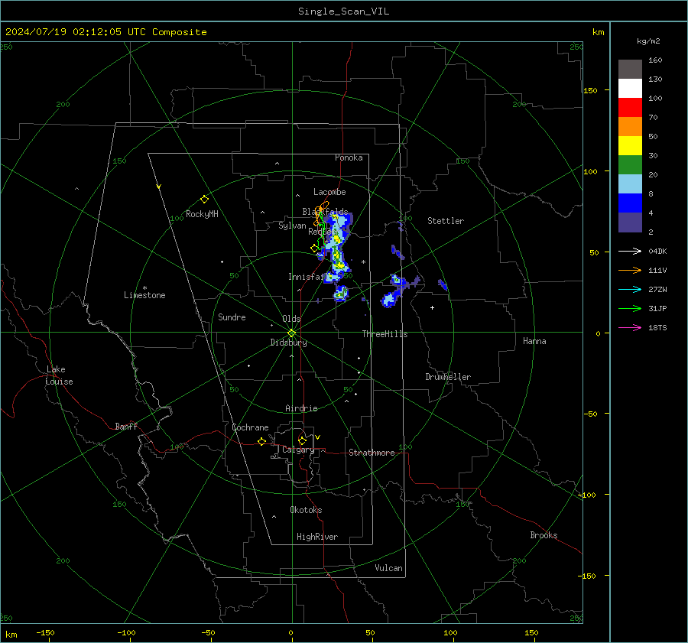The image size is (688, 643).
Task: Click the 04DK legend label
Action: [x=657, y=252]
